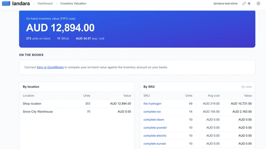Open complete-powder SKU link
Viewport: 266px width, 149px height.
155,127
